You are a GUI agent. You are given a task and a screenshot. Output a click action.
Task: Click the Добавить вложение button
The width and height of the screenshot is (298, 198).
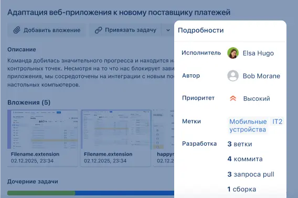point(47,30)
